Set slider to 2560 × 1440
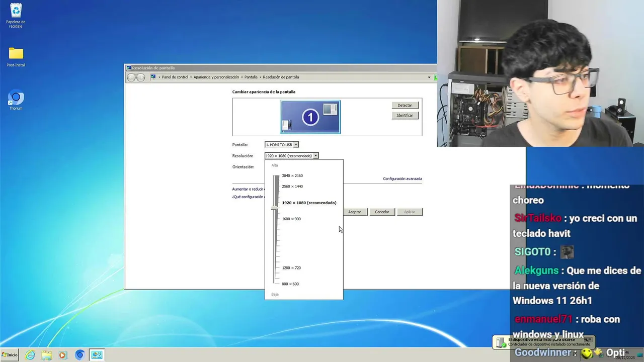This screenshot has width=644, height=362. (x=292, y=187)
